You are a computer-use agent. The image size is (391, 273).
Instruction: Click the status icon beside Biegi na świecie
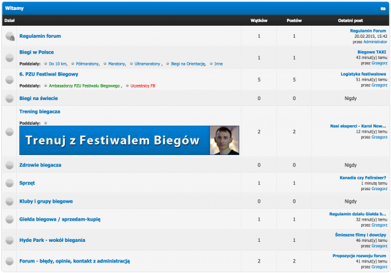[9, 98]
